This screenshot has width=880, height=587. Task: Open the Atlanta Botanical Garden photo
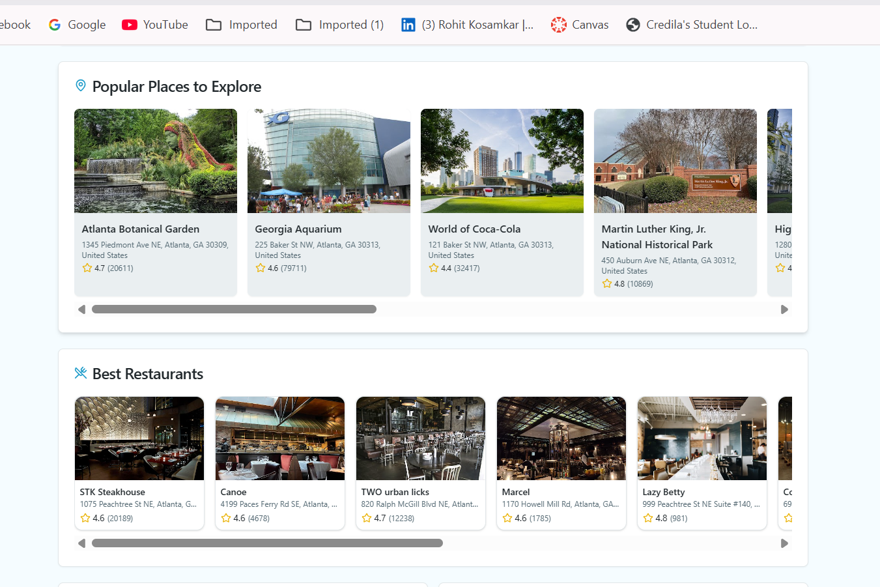tap(156, 161)
